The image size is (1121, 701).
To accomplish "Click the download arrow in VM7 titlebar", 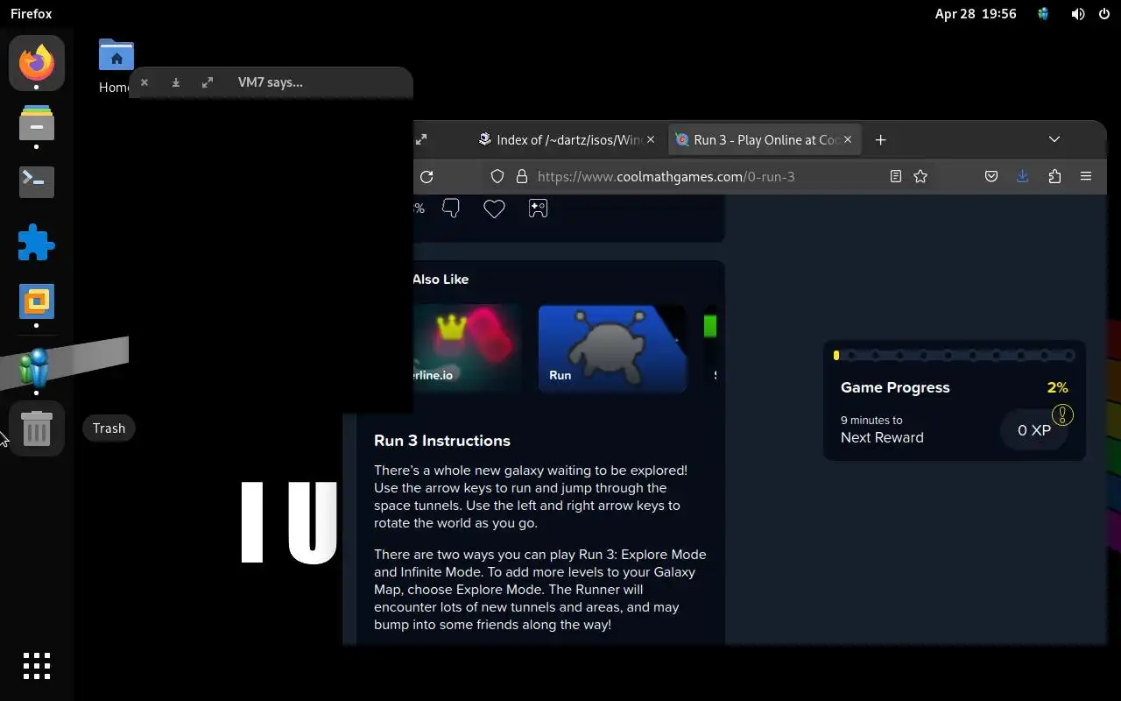I will [176, 82].
